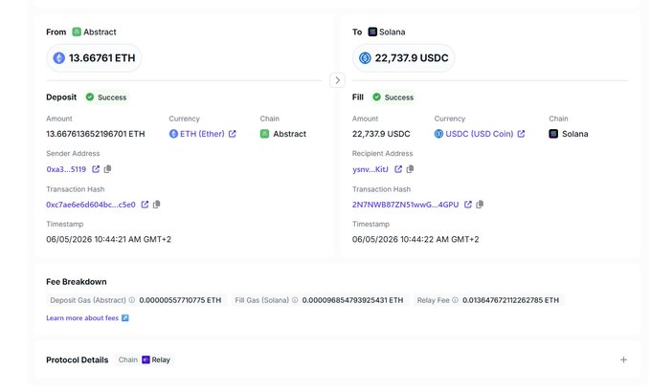Click Abstract icon in deposit Chain column
The width and height of the screenshot is (651, 391).
264,134
